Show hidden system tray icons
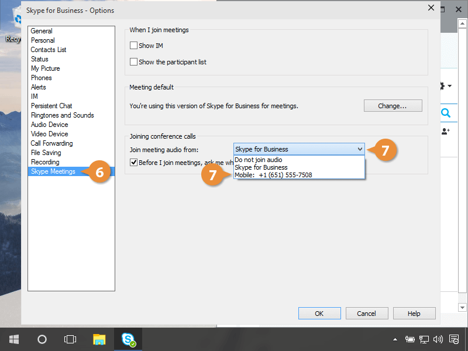Screen dimensions: 468x351 click(395, 339)
